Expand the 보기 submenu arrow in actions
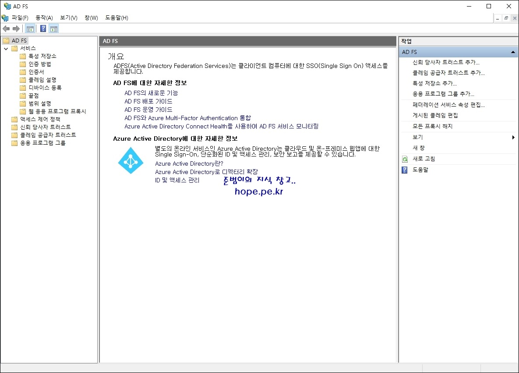Viewport: 519px width, 373px height. coord(513,137)
